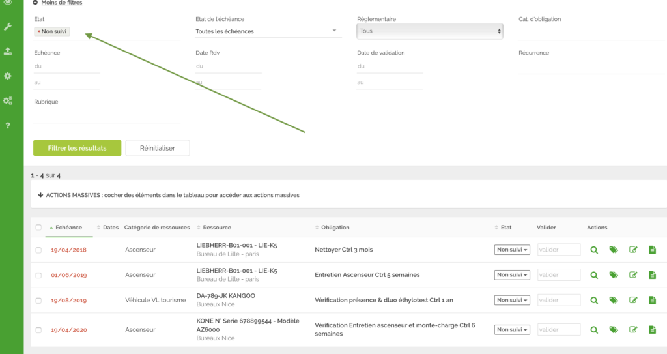Sort the table by the Echéance column
This screenshot has height=354, width=667.
68,228
